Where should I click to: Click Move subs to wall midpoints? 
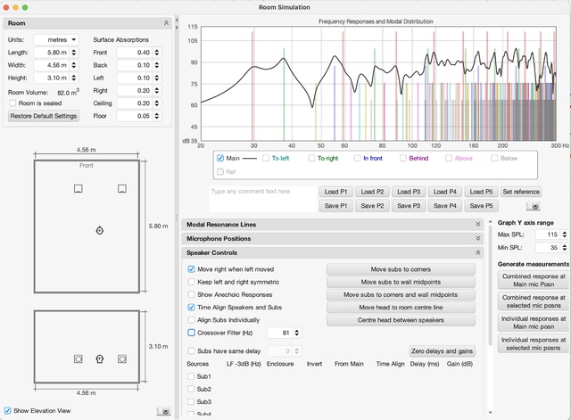tap(401, 282)
